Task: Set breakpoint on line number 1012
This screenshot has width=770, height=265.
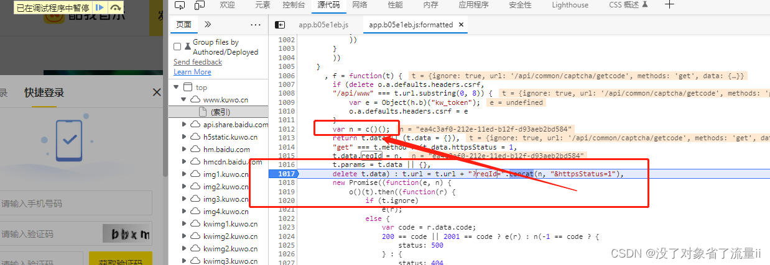Action: (287, 128)
